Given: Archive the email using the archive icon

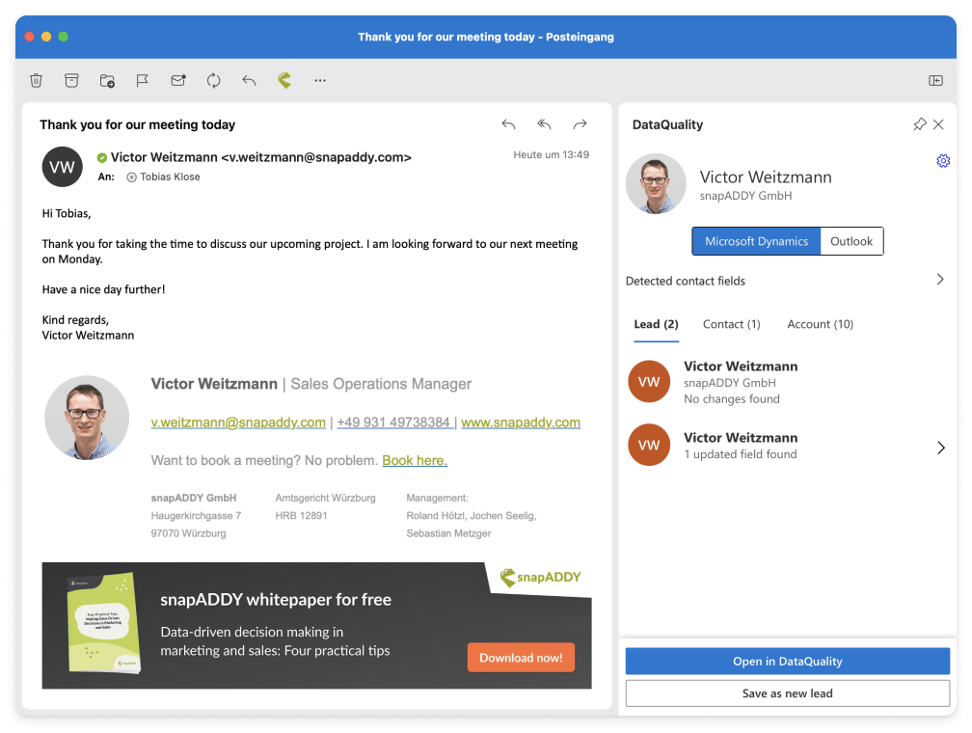Looking at the screenshot, I should [72, 81].
